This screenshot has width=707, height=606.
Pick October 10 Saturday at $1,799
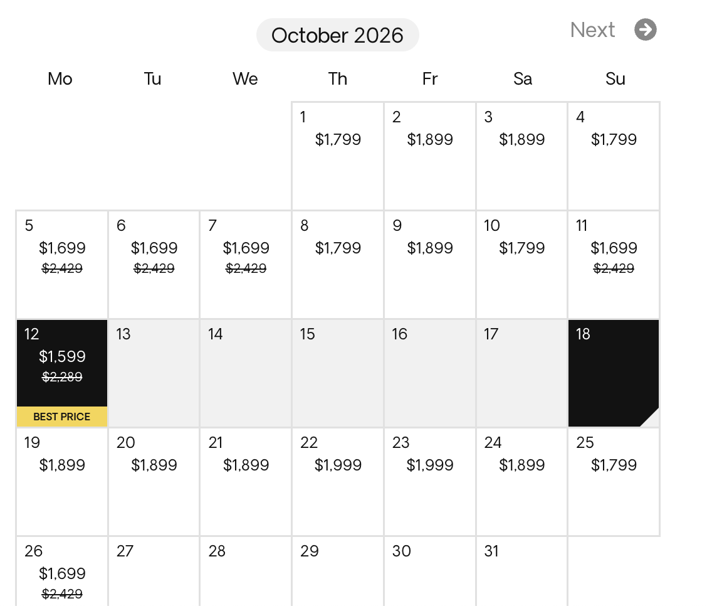click(x=521, y=264)
